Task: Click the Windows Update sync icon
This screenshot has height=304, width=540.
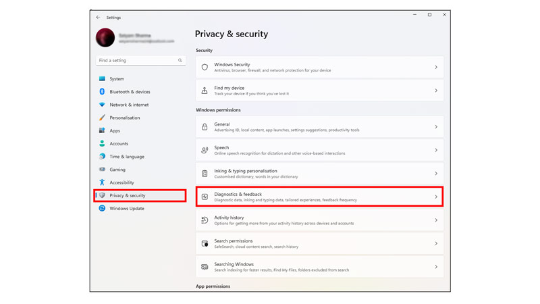Action: (102, 208)
